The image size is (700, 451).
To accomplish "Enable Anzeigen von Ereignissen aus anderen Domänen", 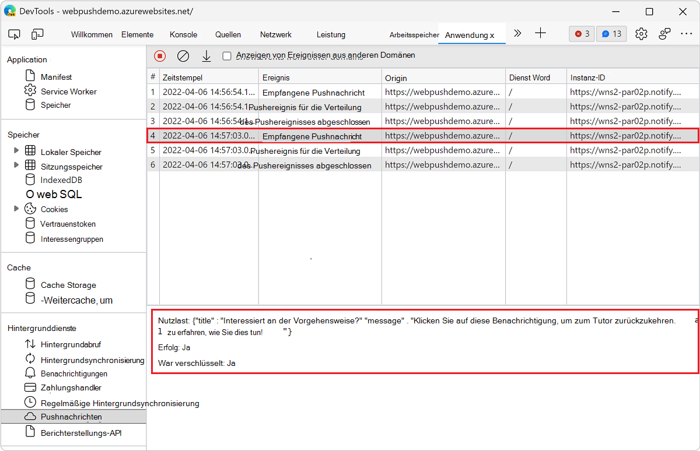I will click(227, 55).
